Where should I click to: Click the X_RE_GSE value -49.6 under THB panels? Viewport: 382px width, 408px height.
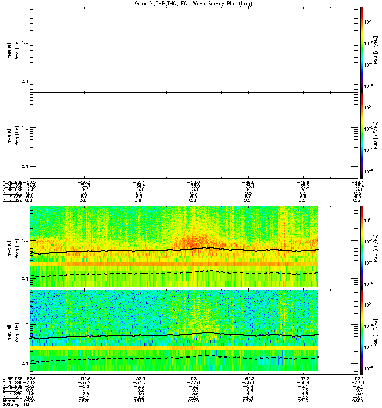coord(303,183)
